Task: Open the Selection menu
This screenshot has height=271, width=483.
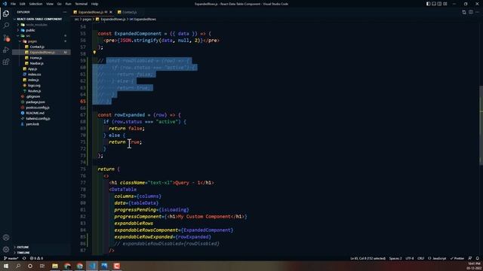Action: pyautogui.click(x=35, y=4)
